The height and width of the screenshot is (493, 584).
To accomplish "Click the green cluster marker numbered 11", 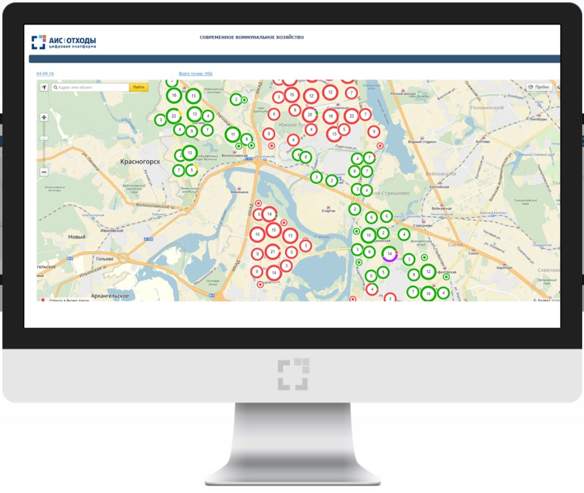I will (233, 135).
